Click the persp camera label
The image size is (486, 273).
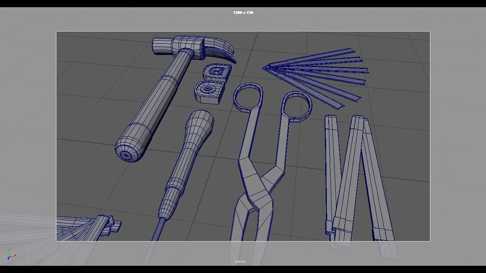point(240,261)
